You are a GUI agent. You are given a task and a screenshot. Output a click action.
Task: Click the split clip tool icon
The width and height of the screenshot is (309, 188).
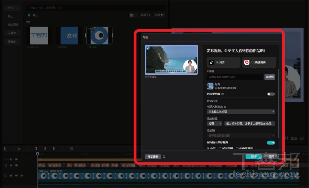pyautogui.click(x=36, y=149)
